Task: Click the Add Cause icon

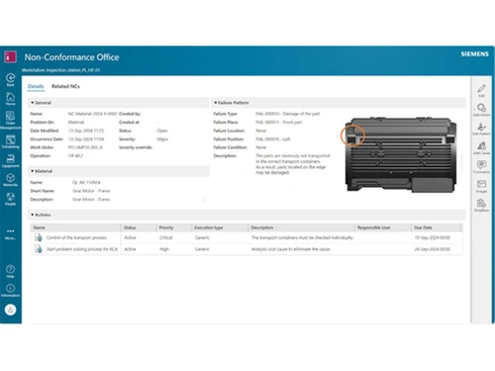Action: (x=481, y=147)
